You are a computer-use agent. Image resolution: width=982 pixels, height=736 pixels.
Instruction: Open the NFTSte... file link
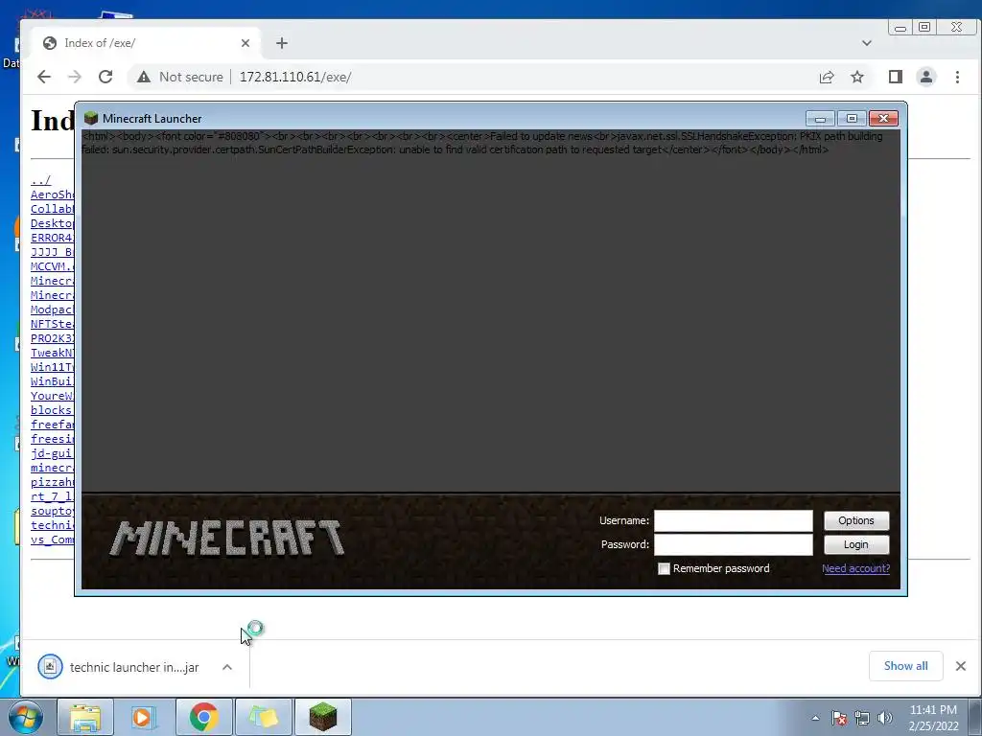(x=52, y=324)
